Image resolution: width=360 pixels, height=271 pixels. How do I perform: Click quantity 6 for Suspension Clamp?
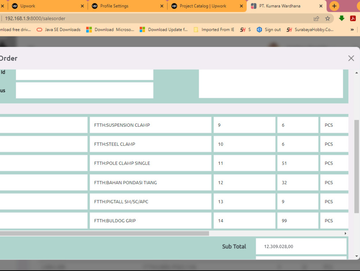pos(298,125)
